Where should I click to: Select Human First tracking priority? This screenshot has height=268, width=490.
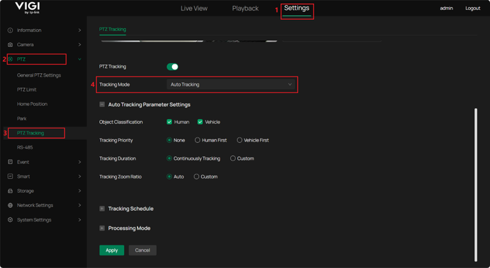coord(198,140)
